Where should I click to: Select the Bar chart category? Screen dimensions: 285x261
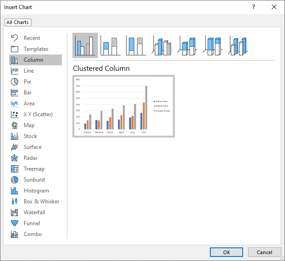[x=28, y=93]
